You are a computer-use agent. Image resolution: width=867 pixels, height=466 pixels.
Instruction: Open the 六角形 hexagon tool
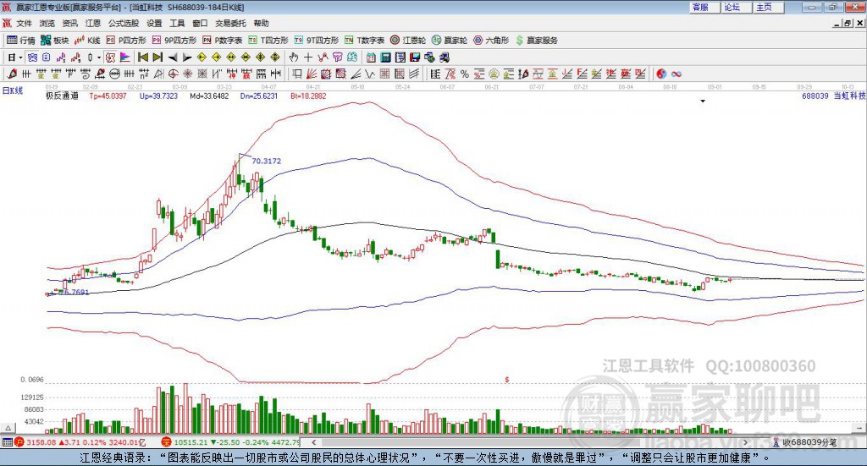[491, 41]
